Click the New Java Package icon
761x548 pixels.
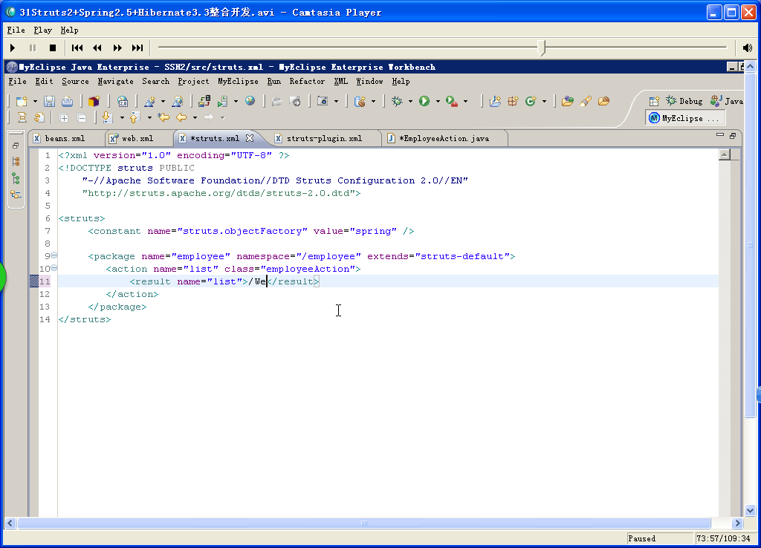click(x=513, y=101)
